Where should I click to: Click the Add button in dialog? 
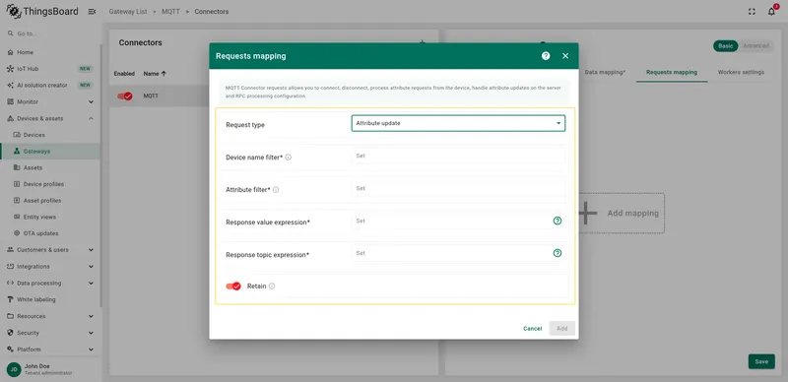click(x=561, y=328)
